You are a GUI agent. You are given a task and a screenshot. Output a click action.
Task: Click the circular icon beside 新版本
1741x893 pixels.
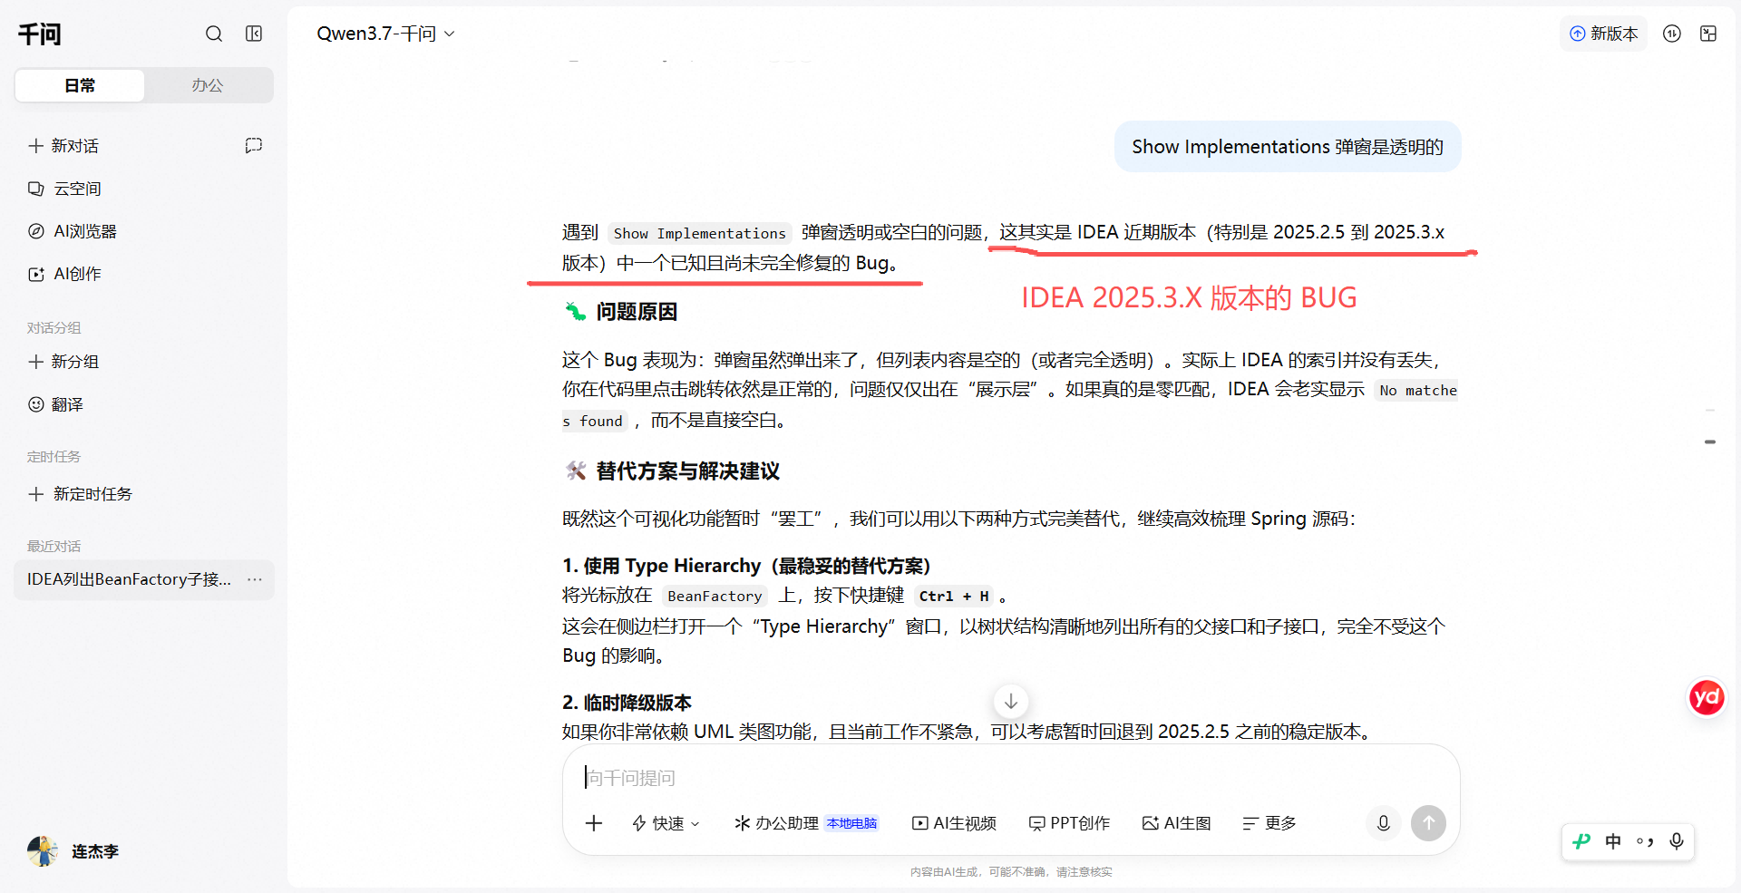coord(1672,34)
